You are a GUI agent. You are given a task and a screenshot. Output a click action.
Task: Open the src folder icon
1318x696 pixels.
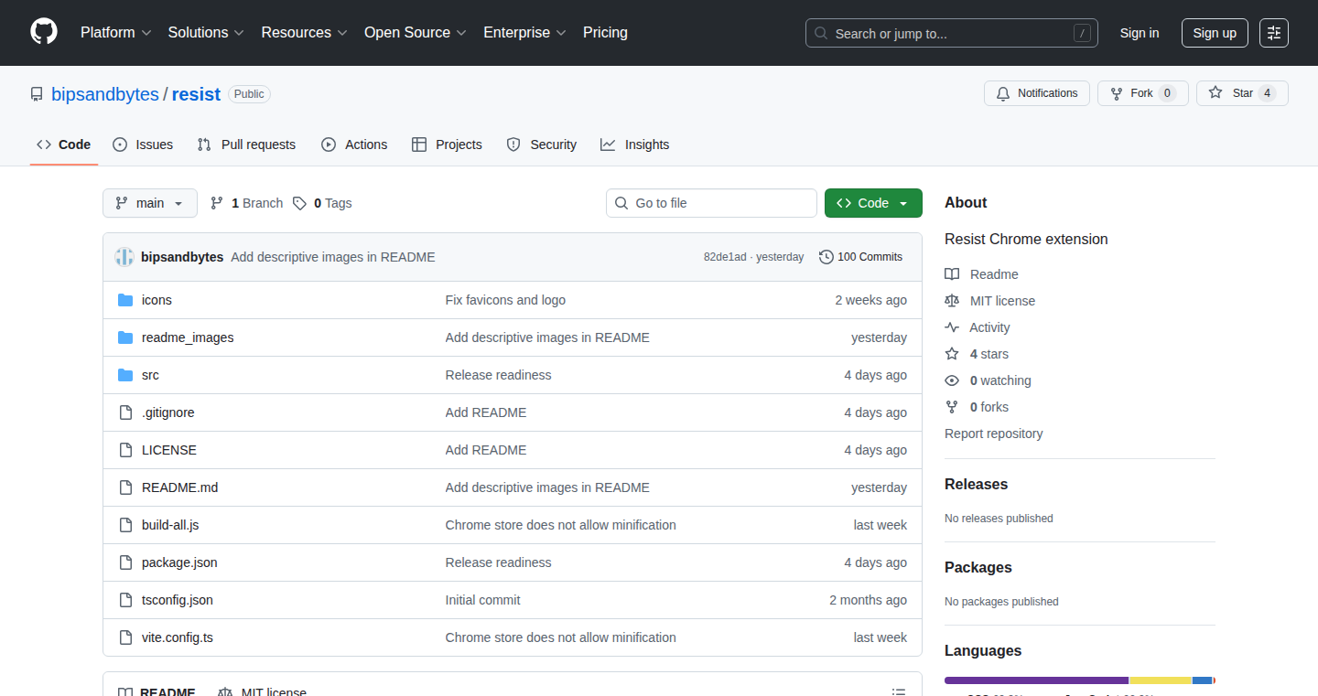[125, 375]
